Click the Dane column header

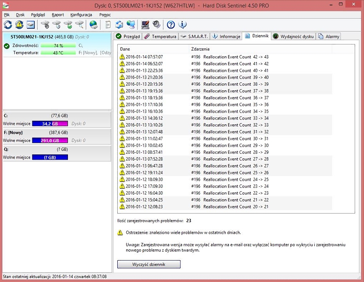pos(153,49)
